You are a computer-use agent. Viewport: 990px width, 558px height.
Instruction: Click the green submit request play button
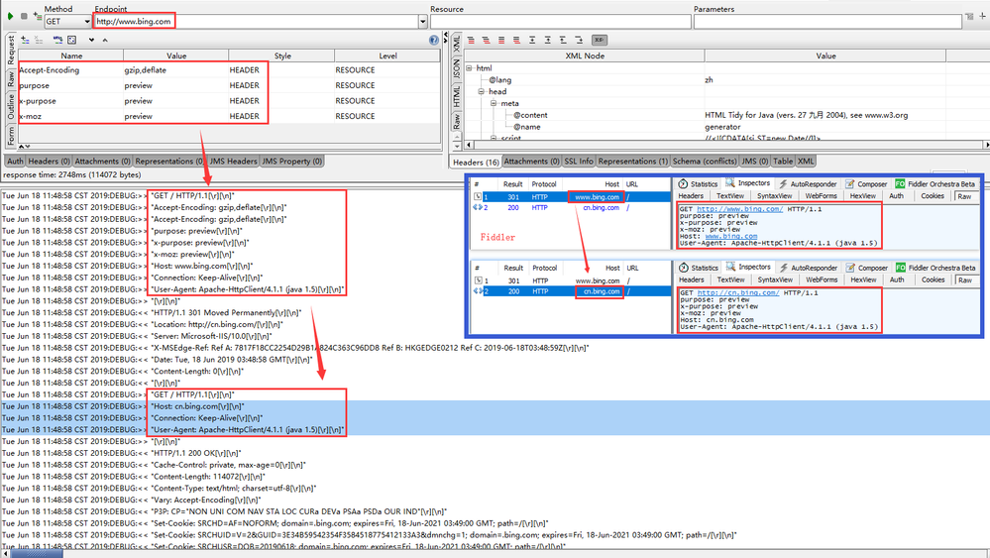tap(10, 16)
